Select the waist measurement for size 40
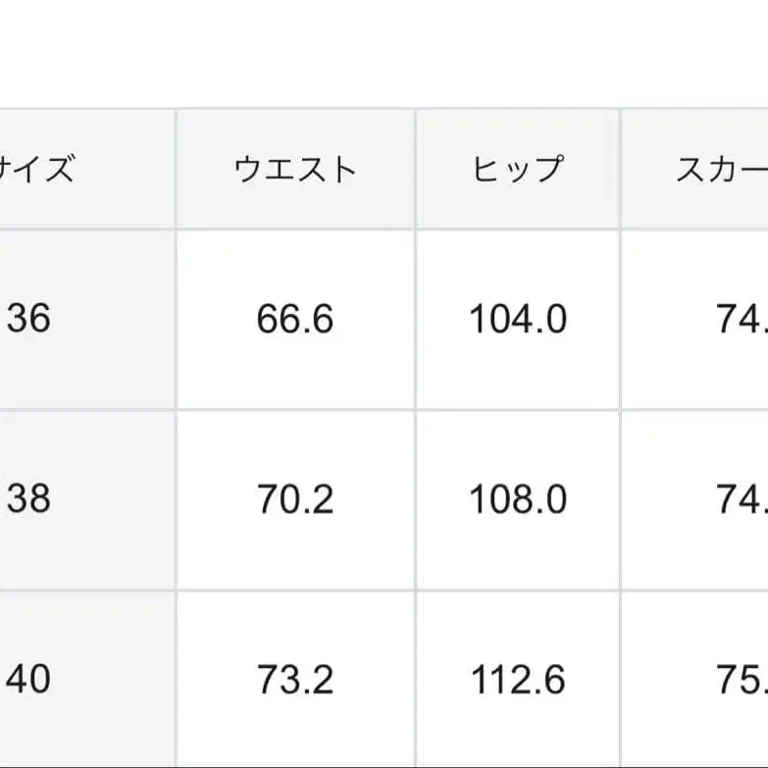Viewport: 768px width, 768px height. [x=295, y=680]
